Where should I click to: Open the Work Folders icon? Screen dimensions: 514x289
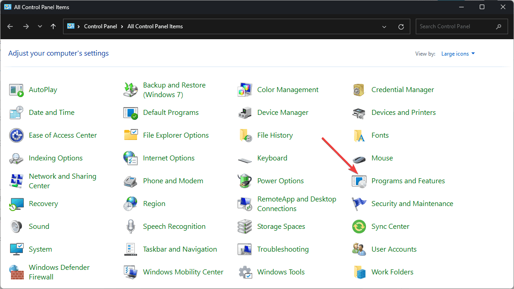coord(359,272)
